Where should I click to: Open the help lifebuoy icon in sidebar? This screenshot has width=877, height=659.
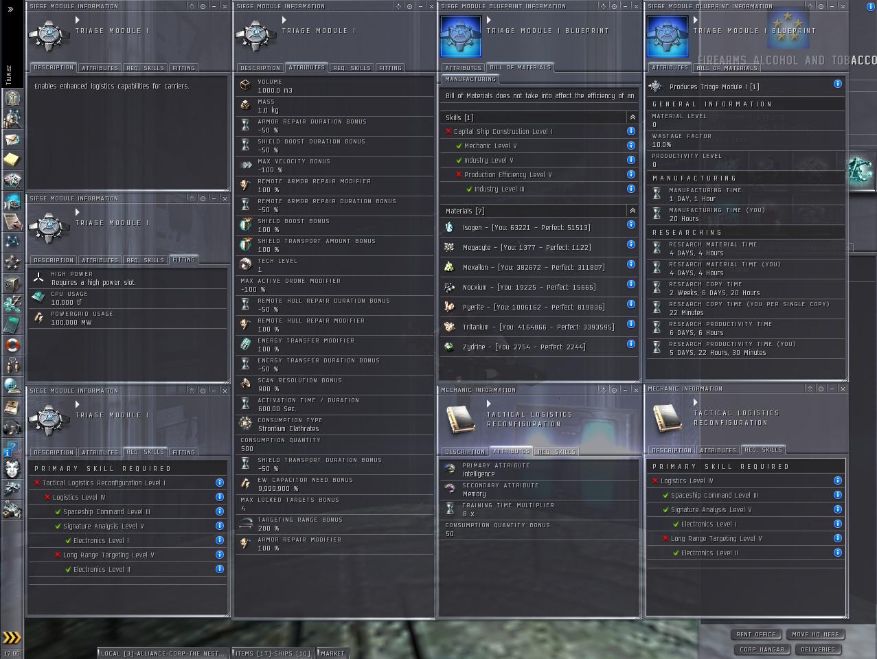(x=12, y=345)
